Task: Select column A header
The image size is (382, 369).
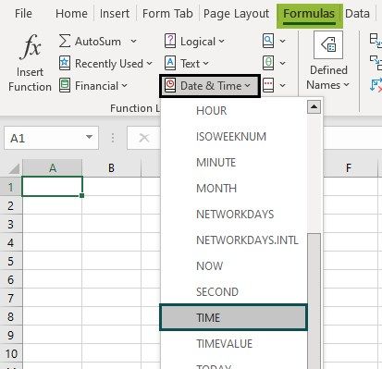Action: click(53, 168)
